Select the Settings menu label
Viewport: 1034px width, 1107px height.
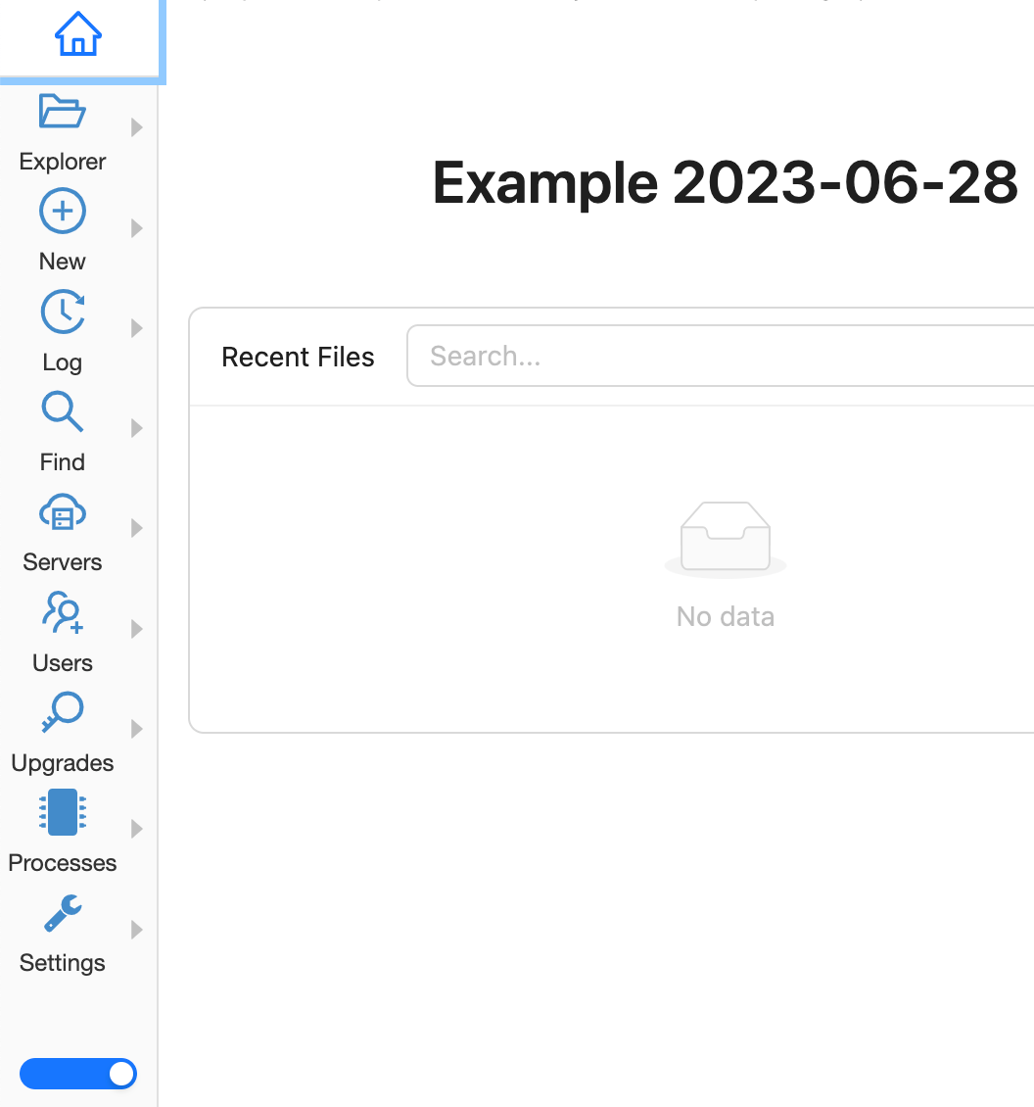(62, 963)
